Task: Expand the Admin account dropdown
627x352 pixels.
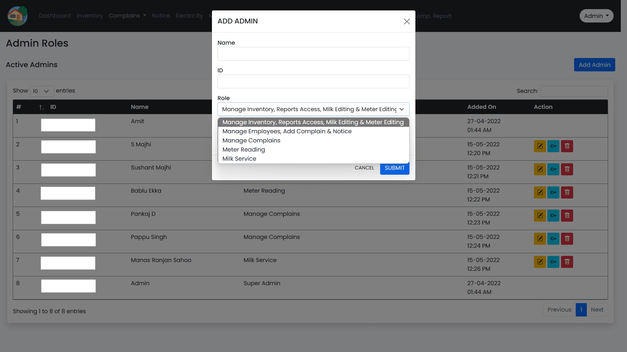Action: point(596,16)
